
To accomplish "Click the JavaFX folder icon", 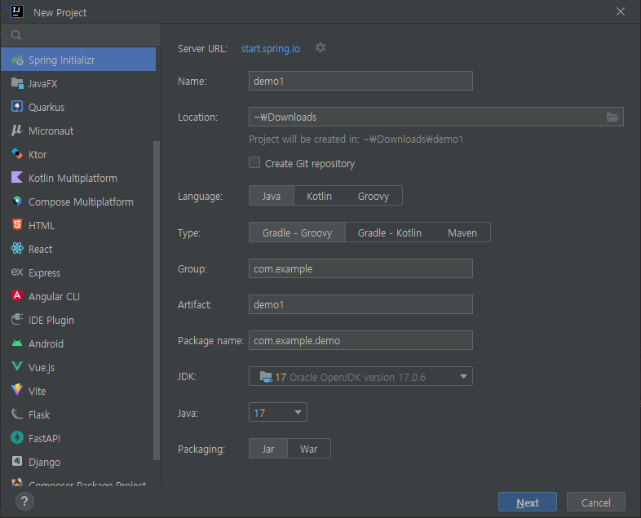I will 17,83.
